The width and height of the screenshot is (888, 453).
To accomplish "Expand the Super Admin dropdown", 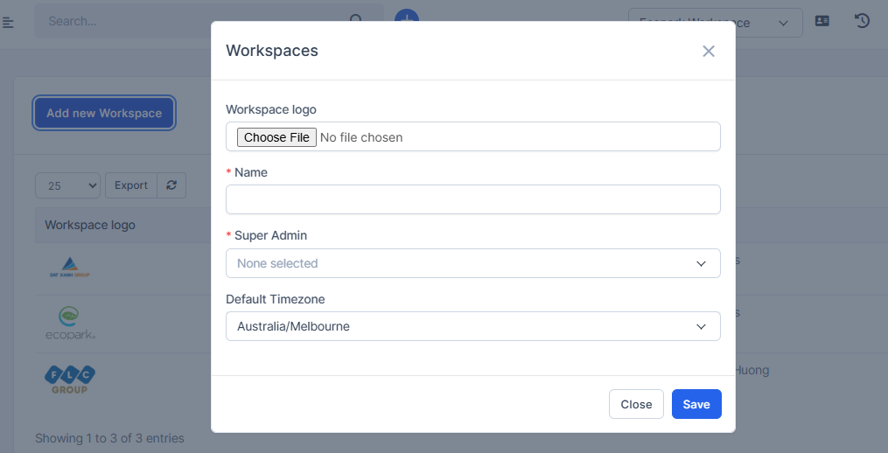I will tap(472, 263).
